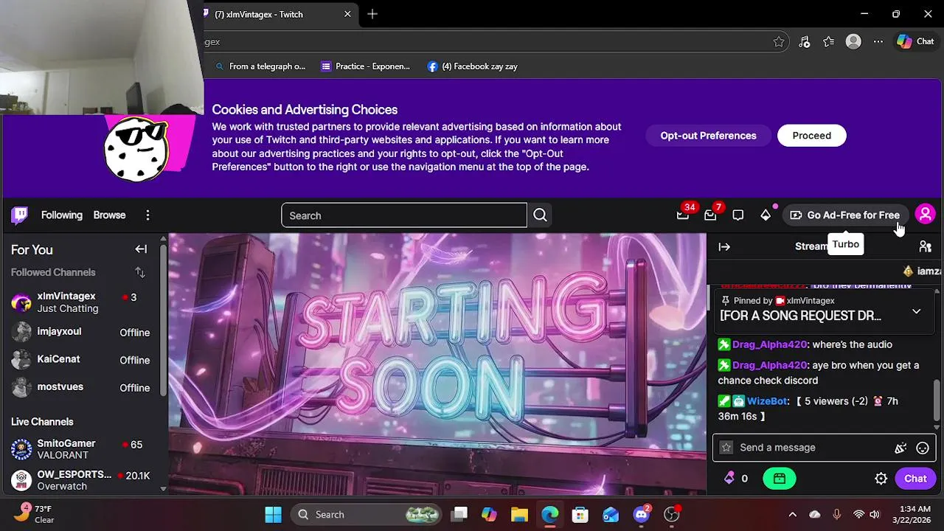
Task: Open Discord from the taskbar
Action: tap(641, 515)
